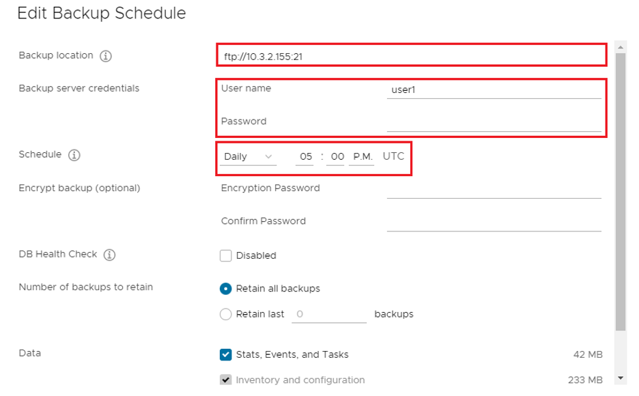The width and height of the screenshot is (639, 396).
Task: Click the Encryption Password field
Action: (493, 189)
